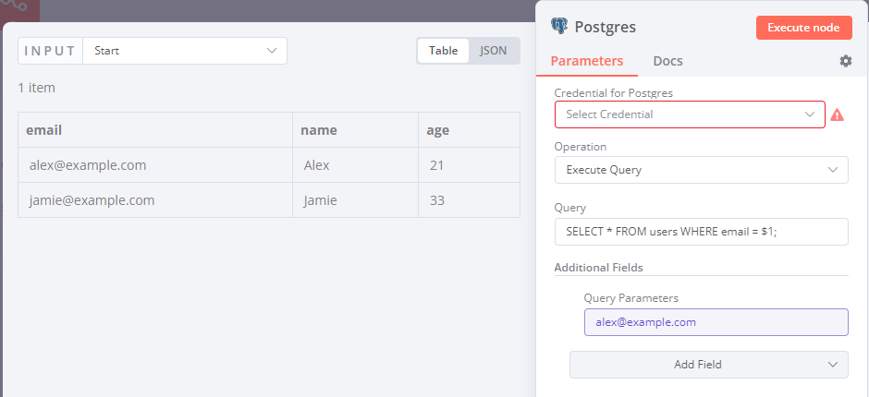The width and height of the screenshot is (869, 397).
Task: Open node settings via gear icon
Action: point(845,61)
